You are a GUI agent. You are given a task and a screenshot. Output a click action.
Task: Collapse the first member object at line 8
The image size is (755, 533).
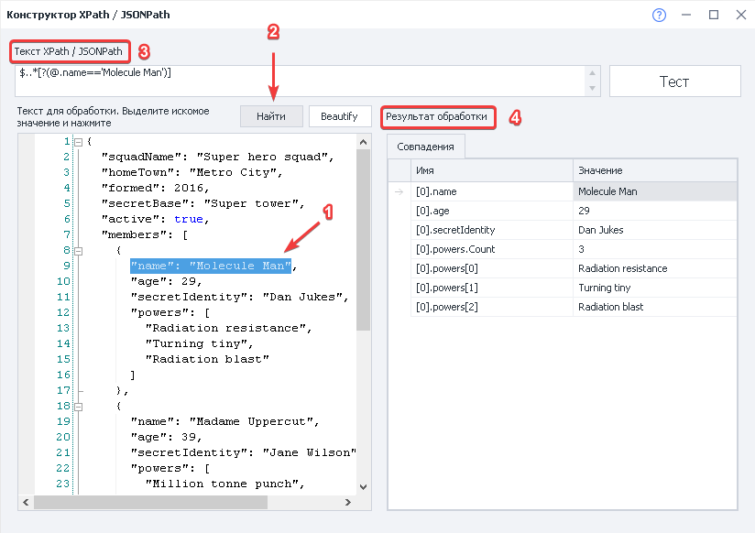[x=78, y=250]
